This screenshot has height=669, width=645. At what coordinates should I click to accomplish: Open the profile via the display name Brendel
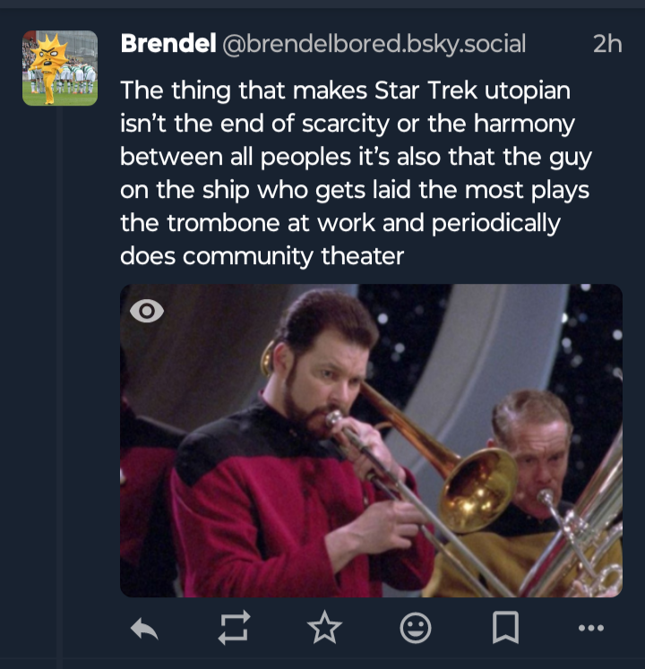(x=165, y=44)
